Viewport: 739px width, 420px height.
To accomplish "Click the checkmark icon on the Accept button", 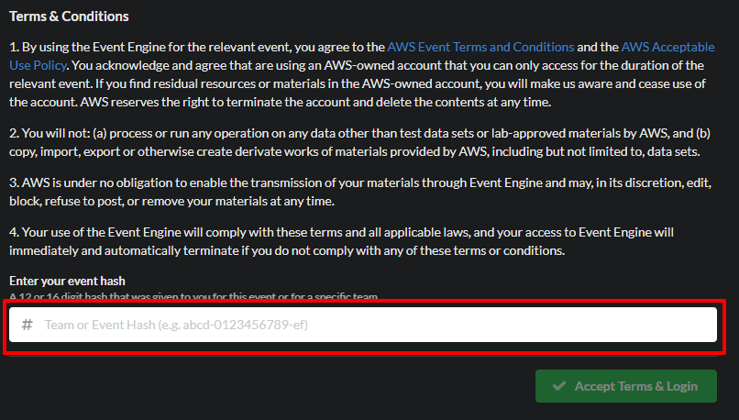I will [x=559, y=386].
